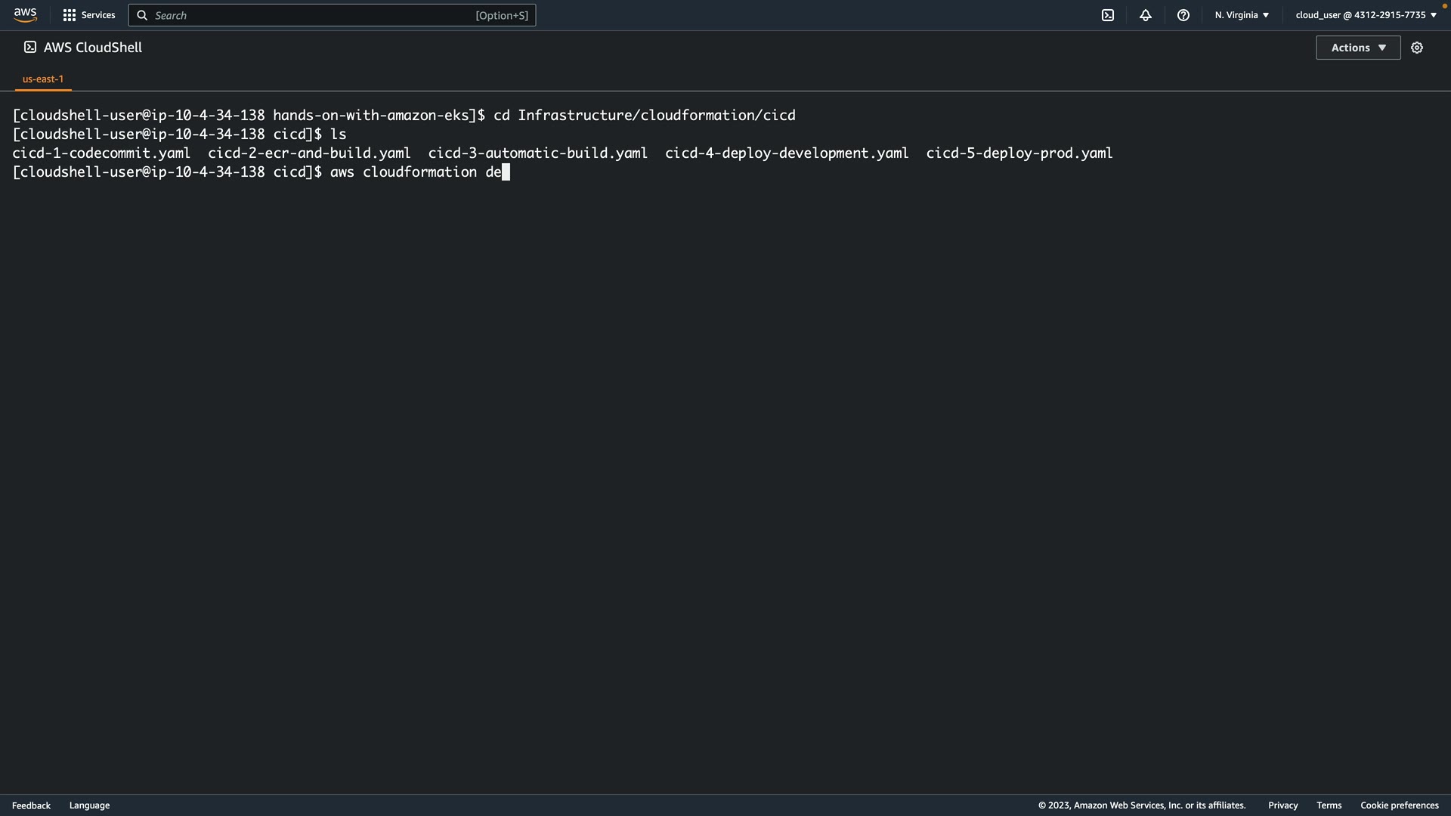The width and height of the screenshot is (1451, 816).
Task: Click the Services menu label
Action: tap(98, 15)
